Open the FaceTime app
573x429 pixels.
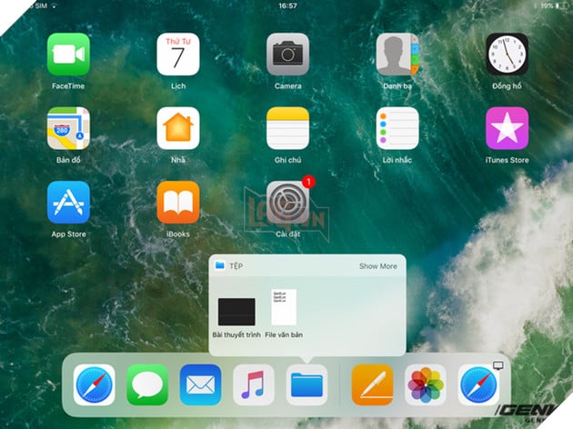click(68, 55)
